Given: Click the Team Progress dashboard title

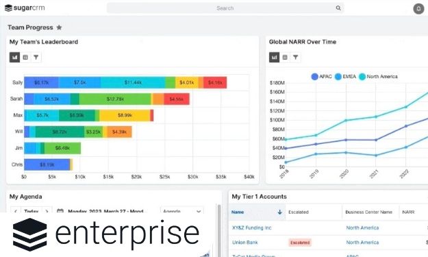Looking at the screenshot, I should pyautogui.click(x=30, y=27).
